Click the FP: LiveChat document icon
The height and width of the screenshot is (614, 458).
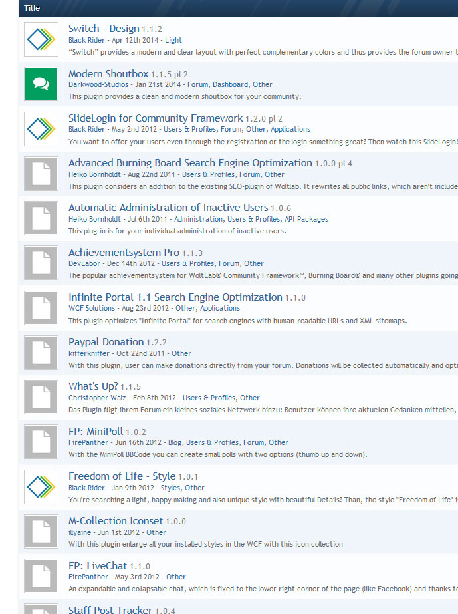click(x=41, y=576)
